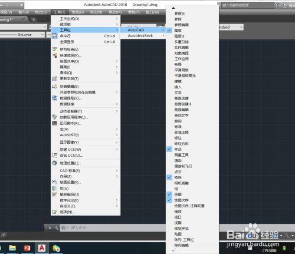Enable the 图层 II toolbar
This screenshot has width=295, height=254.
click(x=192, y=36)
